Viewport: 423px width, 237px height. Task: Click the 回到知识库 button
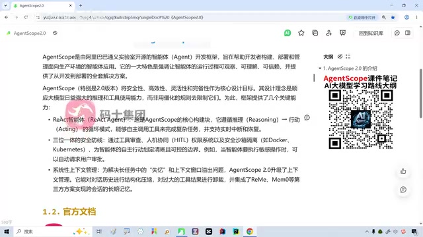371,33
